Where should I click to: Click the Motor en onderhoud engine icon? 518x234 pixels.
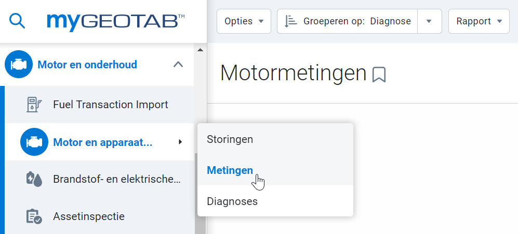pyautogui.click(x=18, y=65)
